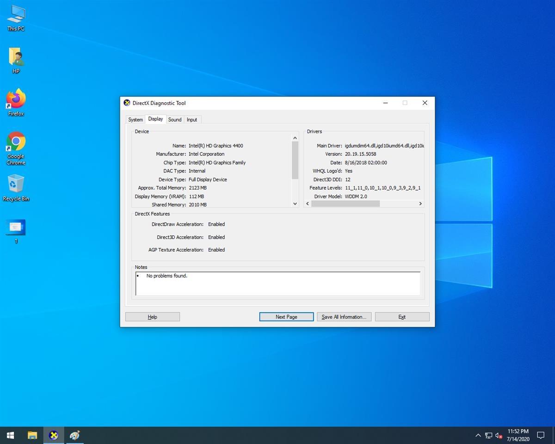Screen dimensions: 555x444
Task: Show hidden system tray icons
Action: 478,435
